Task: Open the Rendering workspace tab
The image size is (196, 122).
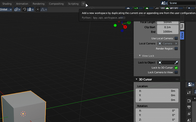Action: pos(39,4)
